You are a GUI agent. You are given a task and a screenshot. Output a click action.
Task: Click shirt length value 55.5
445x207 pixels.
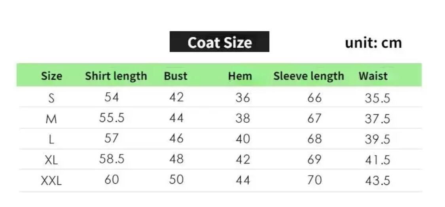click(x=112, y=118)
